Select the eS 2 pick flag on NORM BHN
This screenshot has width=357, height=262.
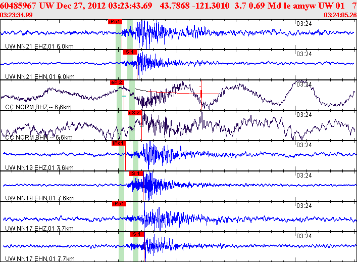(135, 113)
